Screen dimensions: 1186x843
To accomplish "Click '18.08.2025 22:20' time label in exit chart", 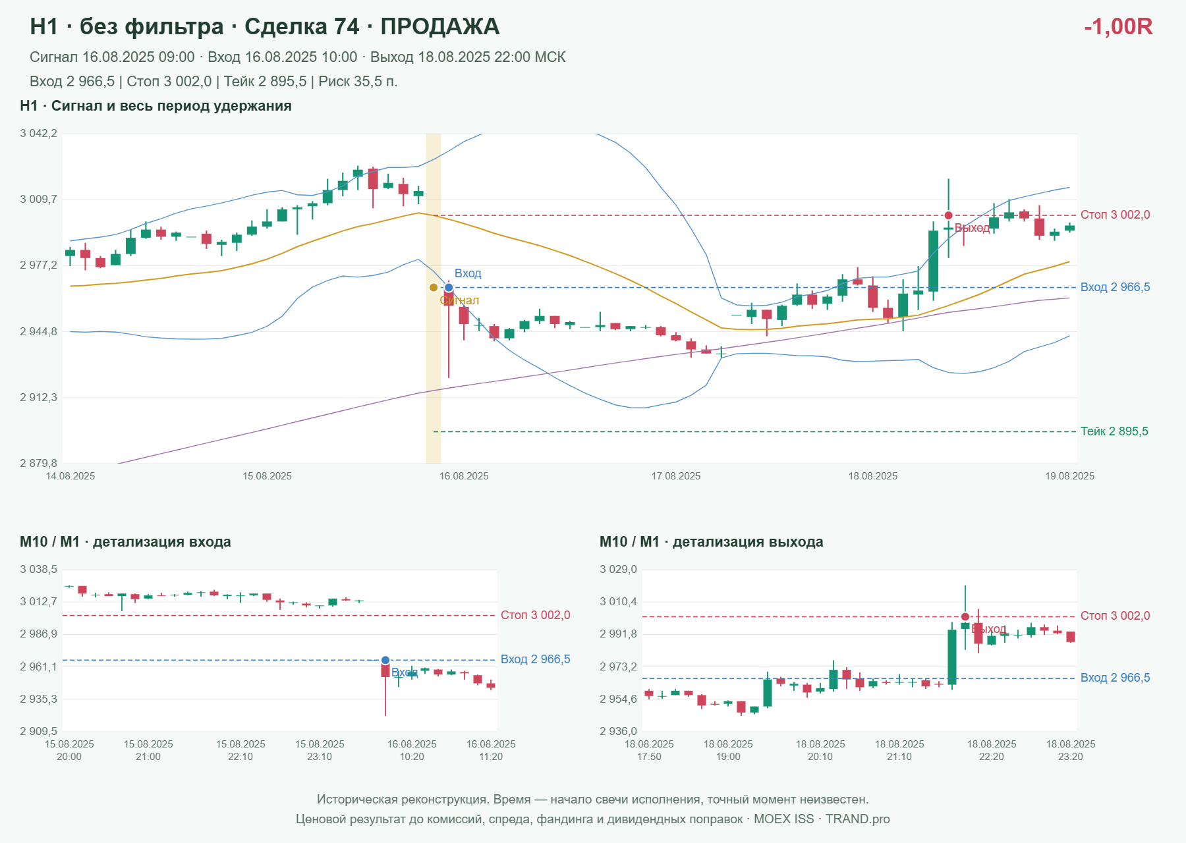I will [x=992, y=750].
